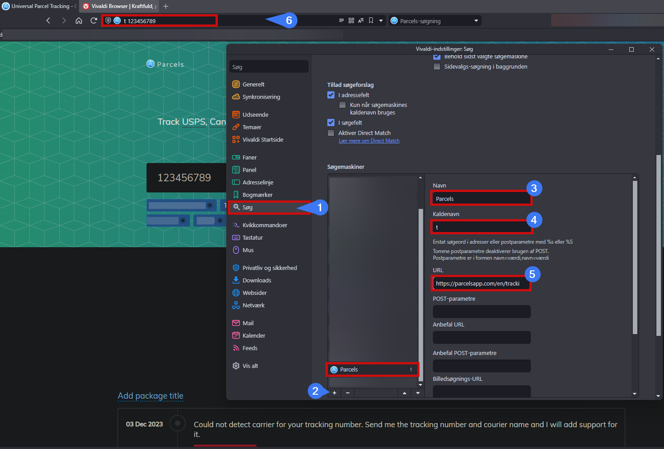This screenshot has width=664, height=449.
Task: Click the POST-parametre input field
Action: tap(481, 311)
